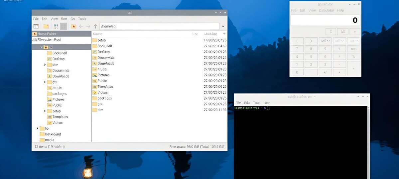This screenshot has width=399, height=179.
Task: Select Bookshelf in the directory tree
Action: coord(60,53)
